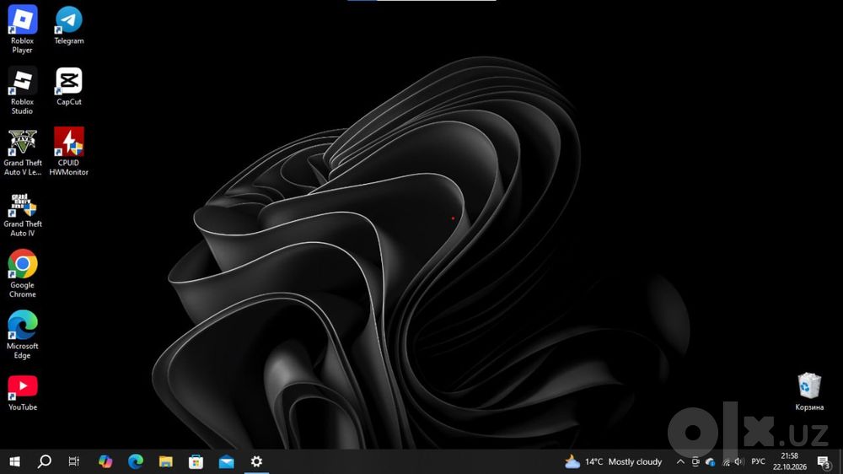Open the weather widget showing 14°C
Viewport: 843px width, 474px height.
[x=613, y=461]
